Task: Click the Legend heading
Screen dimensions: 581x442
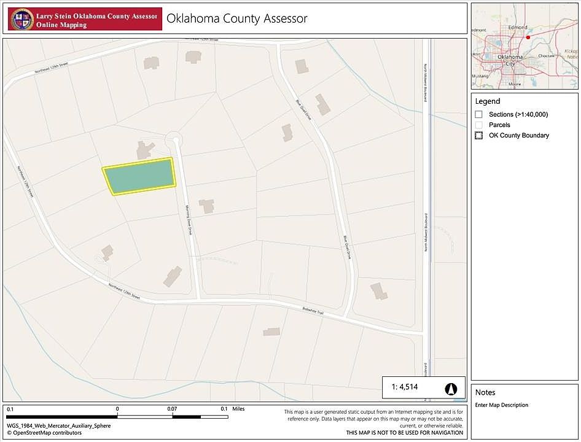Action: (488, 101)
